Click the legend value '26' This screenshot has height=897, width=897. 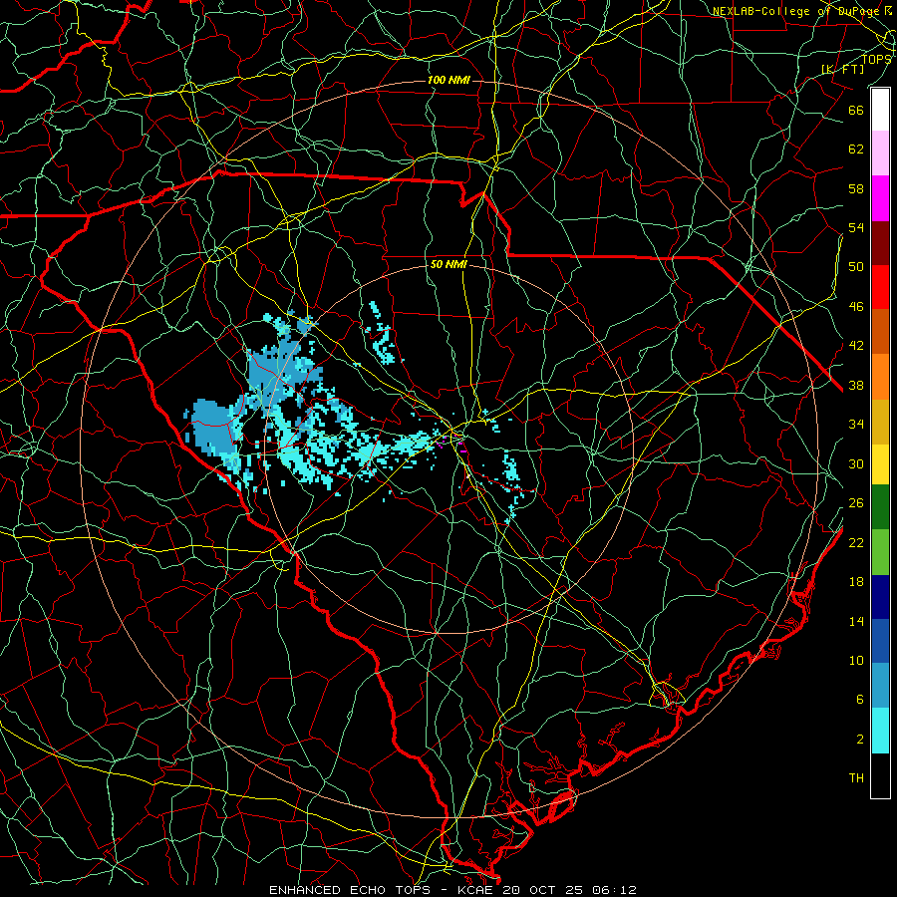coord(856,503)
